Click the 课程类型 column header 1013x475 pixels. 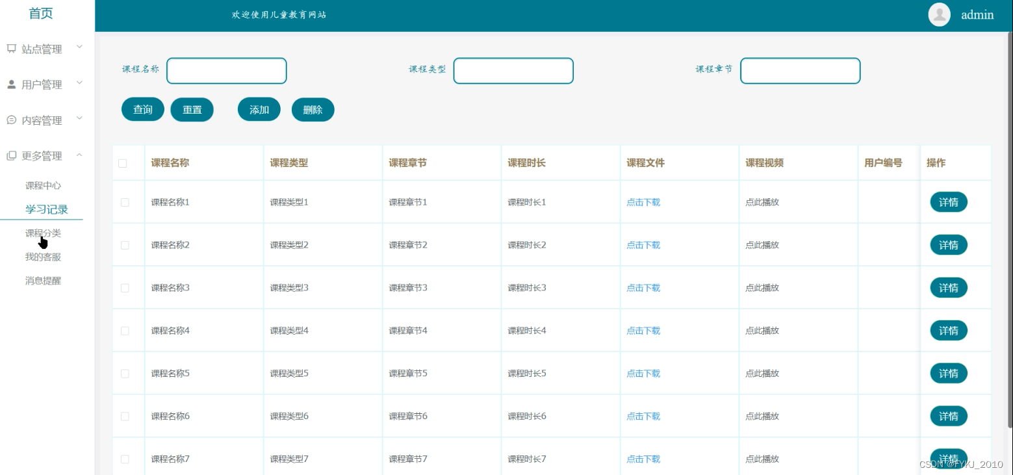(289, 163)
